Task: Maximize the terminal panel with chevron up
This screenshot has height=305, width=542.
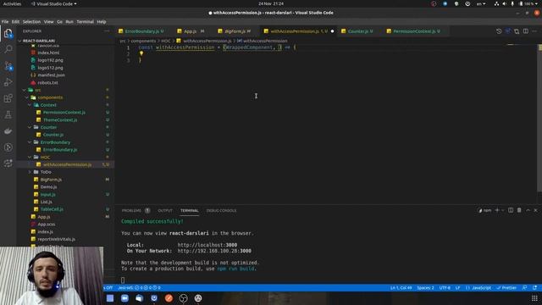Action: pos(528,210)
